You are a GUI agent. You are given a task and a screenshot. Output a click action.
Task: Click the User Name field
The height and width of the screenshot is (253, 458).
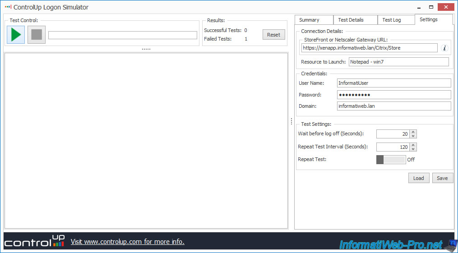(x=394, y=83)
